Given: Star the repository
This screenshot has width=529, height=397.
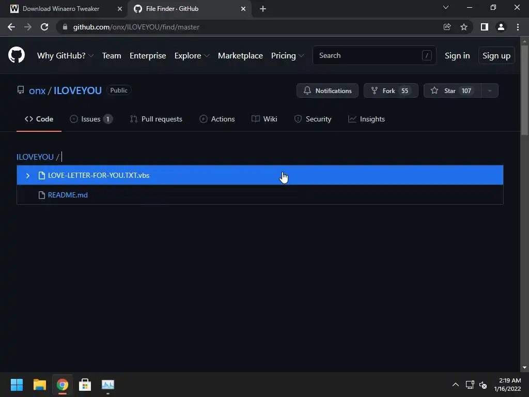Looking at the screenshot, I should 452,90.
